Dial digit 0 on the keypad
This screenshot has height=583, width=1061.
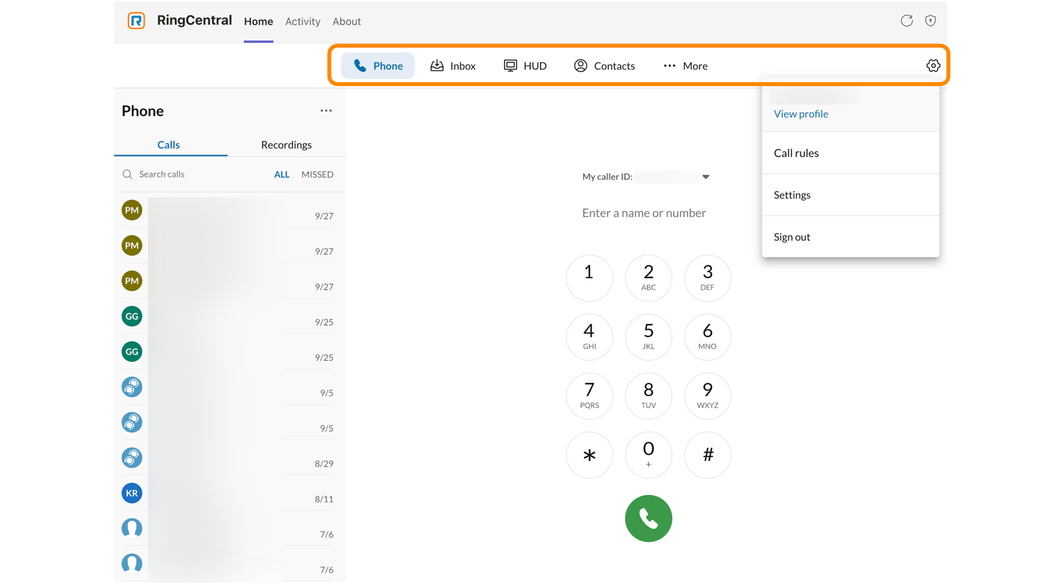[649, 454]
